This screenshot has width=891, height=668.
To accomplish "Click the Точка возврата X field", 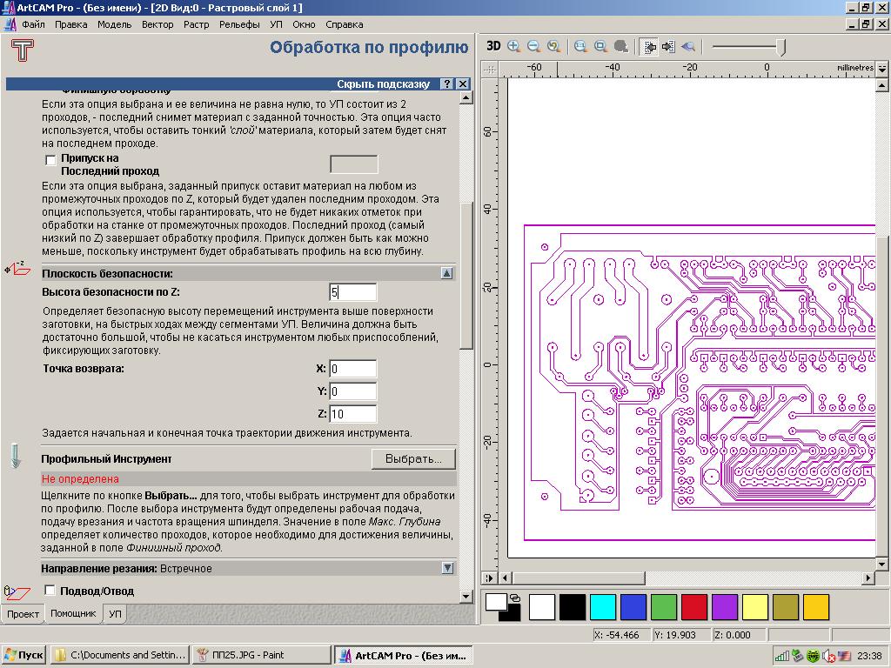I will click(x=353, y=369).
